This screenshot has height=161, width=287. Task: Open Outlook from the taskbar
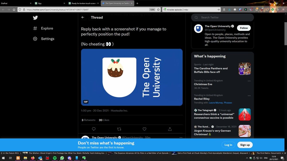[40, 158]
